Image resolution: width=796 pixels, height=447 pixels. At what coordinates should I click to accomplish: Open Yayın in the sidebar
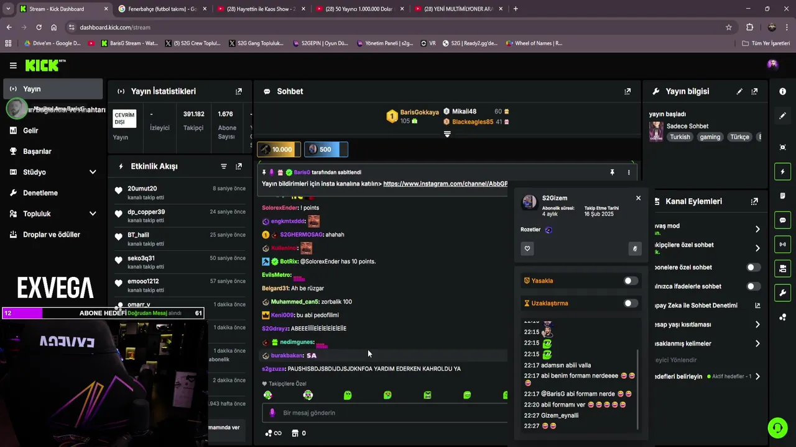[53, 89]
